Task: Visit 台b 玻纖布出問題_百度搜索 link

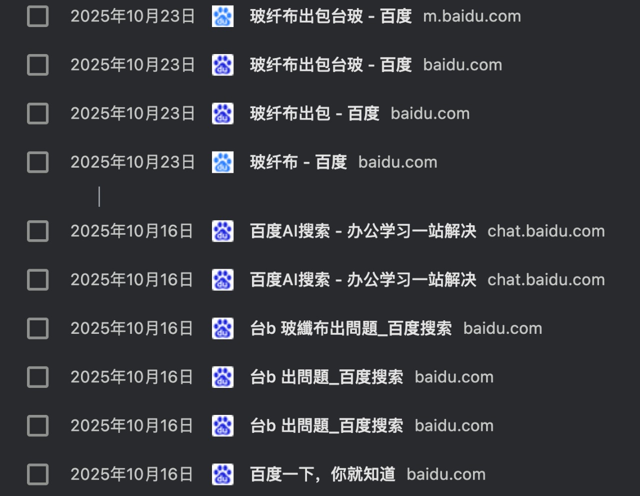Action: [x=351, y=328]
